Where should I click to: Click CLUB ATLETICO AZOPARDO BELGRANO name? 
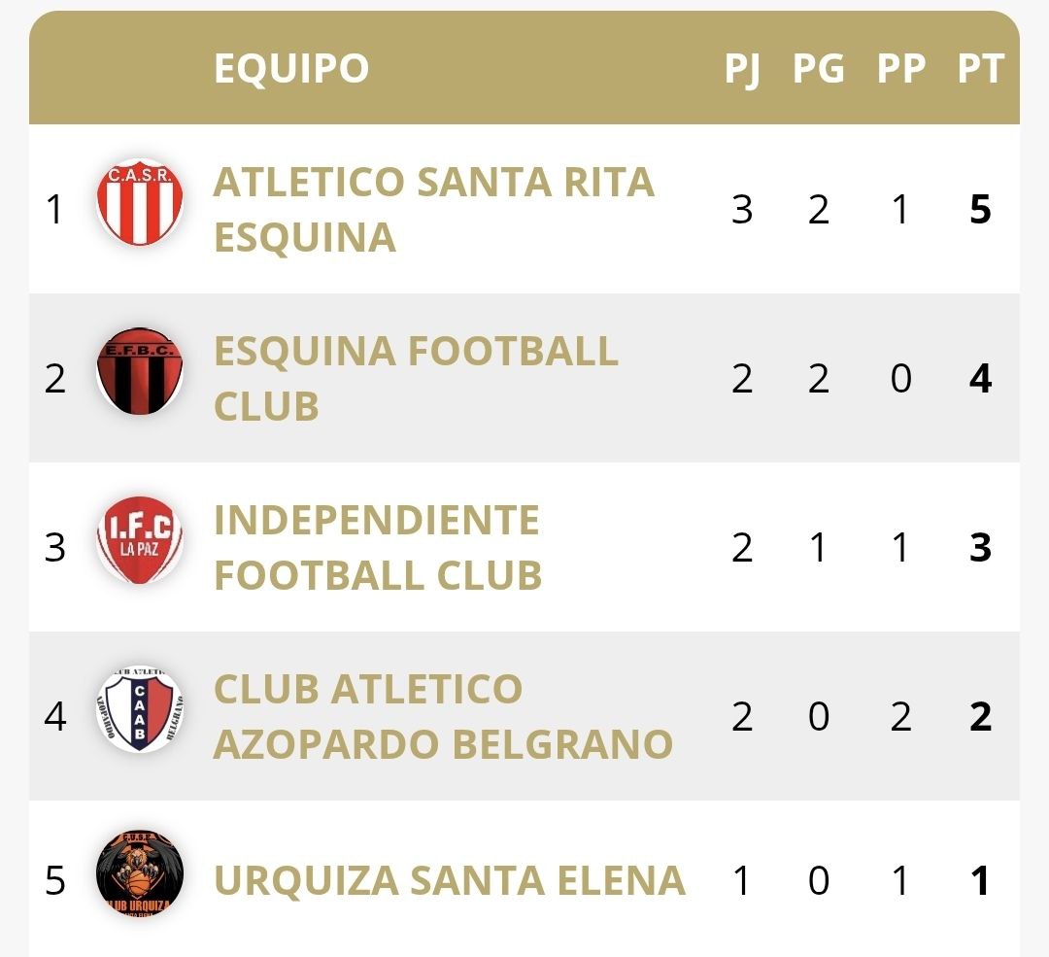pos(443,716)
